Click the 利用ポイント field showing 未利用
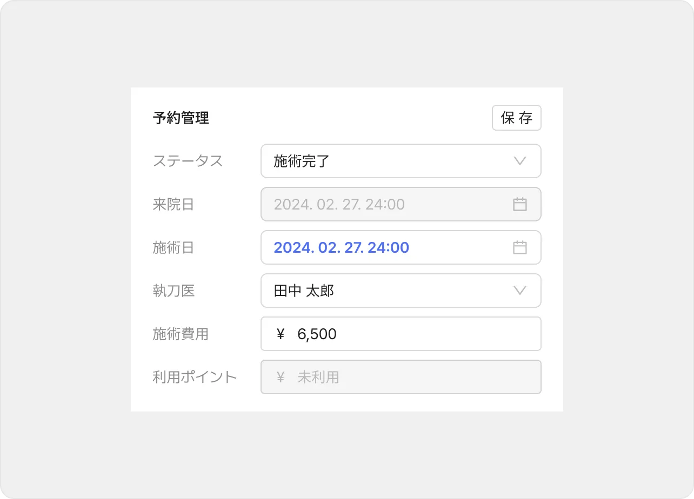Screen dimensions: 694x499 (400, 377)
